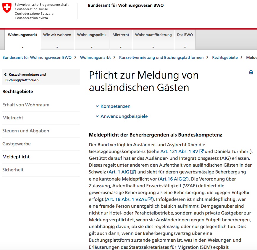Screen dimensions: 257x250
Task: Jump to the Anwendungsbeispiele section
Action: tap(124, 116)
